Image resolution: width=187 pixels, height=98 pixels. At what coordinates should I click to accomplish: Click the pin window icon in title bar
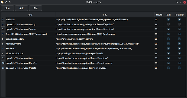point(6,2)
